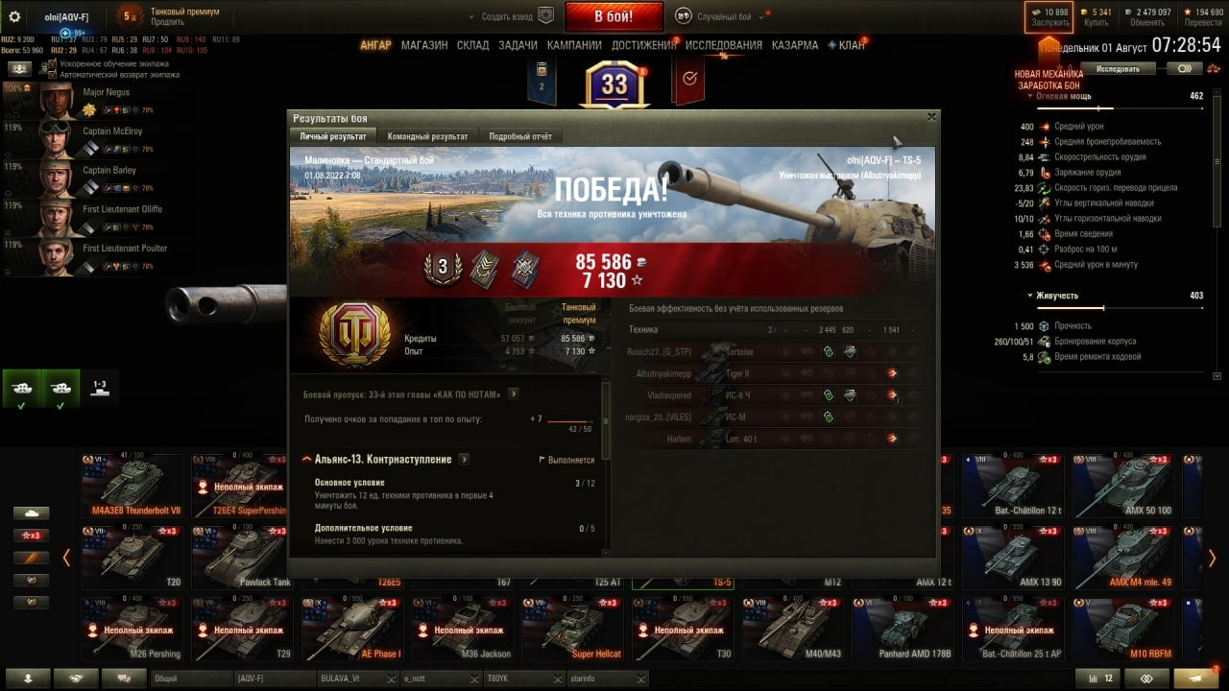Image resolution: width=1229 pixels, height=691 pixels.
Task: Open the Battle Pass level 33 badge
Action: [614, 84]
